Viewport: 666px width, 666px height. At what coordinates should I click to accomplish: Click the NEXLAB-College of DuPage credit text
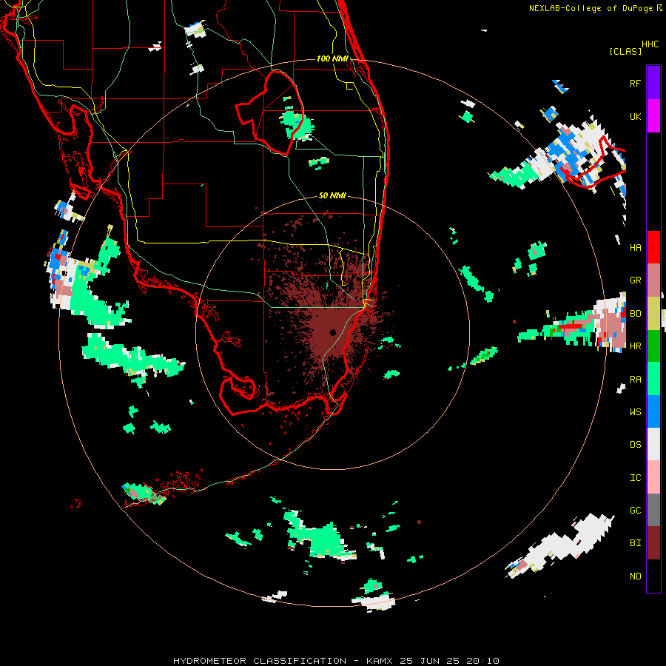[591, 8]
